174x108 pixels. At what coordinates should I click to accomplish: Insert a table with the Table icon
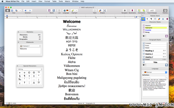95,10
